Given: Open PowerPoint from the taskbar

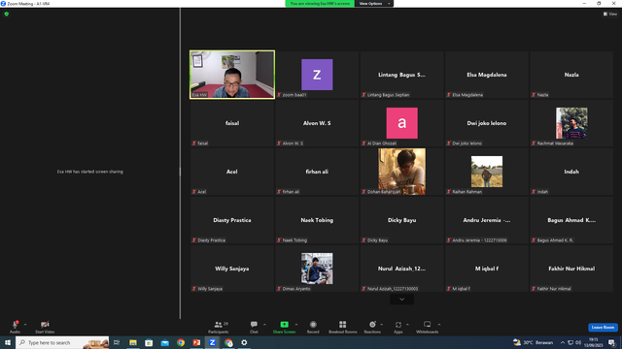Looking at the screenshot, I should [196, 342].
